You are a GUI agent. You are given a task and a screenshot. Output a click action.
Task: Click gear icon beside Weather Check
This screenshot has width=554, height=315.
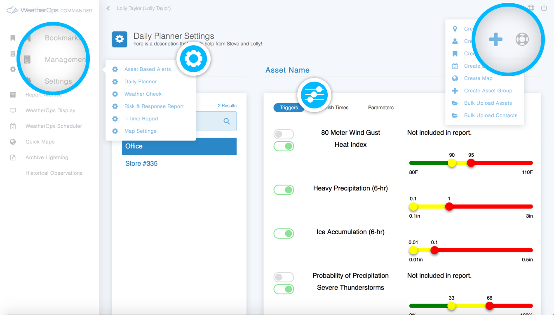115,94
